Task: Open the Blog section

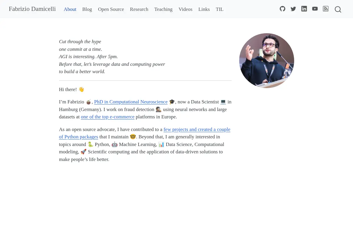Action: pyautogui.click(x=87, y=9)
